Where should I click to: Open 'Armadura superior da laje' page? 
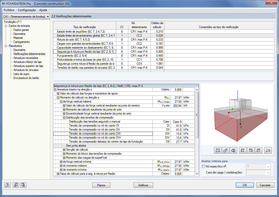tap(28, 66)
